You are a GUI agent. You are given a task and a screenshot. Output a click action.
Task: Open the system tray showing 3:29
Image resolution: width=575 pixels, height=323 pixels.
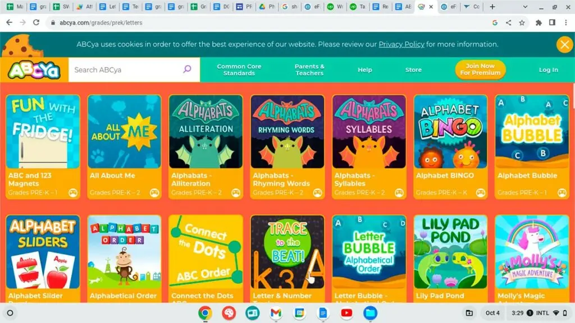click(540, 313)
